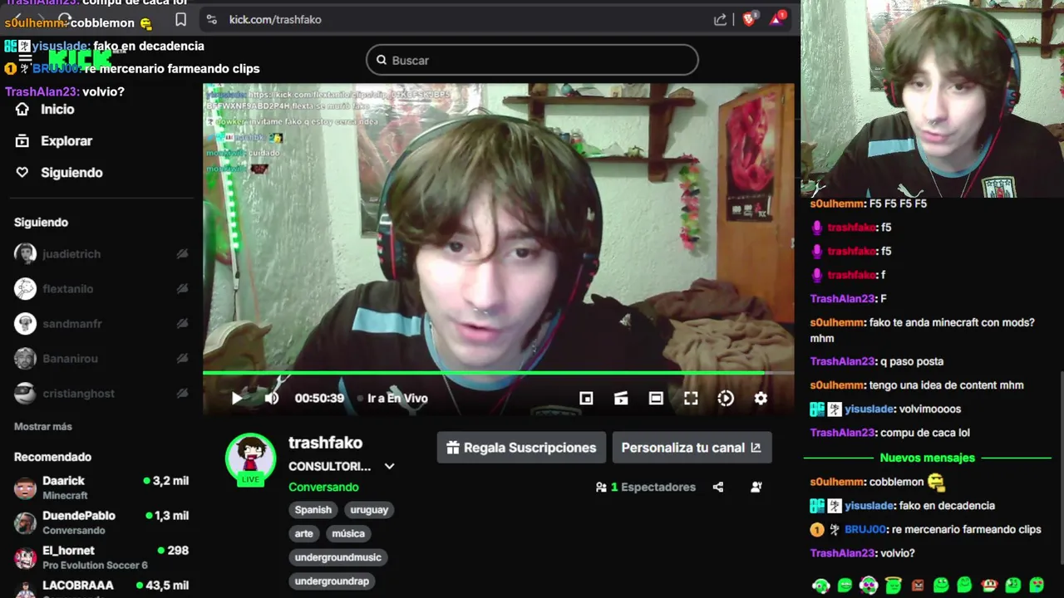Screen dimensions: 1064x598
Task: Open recommended channel LACOBRAAA
Action: point(101,588)
